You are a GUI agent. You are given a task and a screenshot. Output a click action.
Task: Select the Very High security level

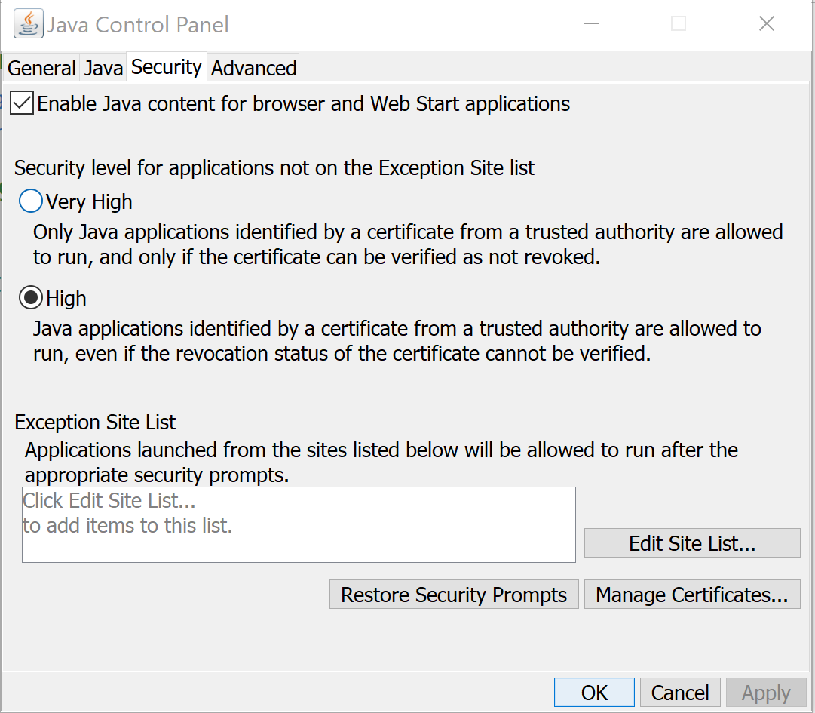[x=31, y=201]
